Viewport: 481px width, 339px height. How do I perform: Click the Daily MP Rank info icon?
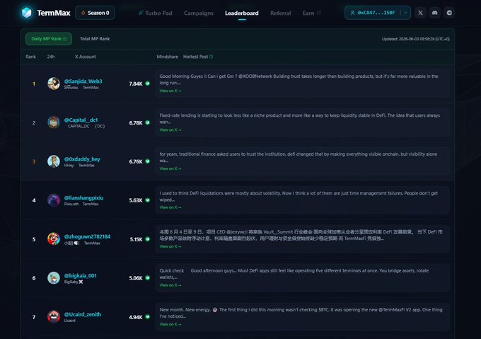coord(64,39)
